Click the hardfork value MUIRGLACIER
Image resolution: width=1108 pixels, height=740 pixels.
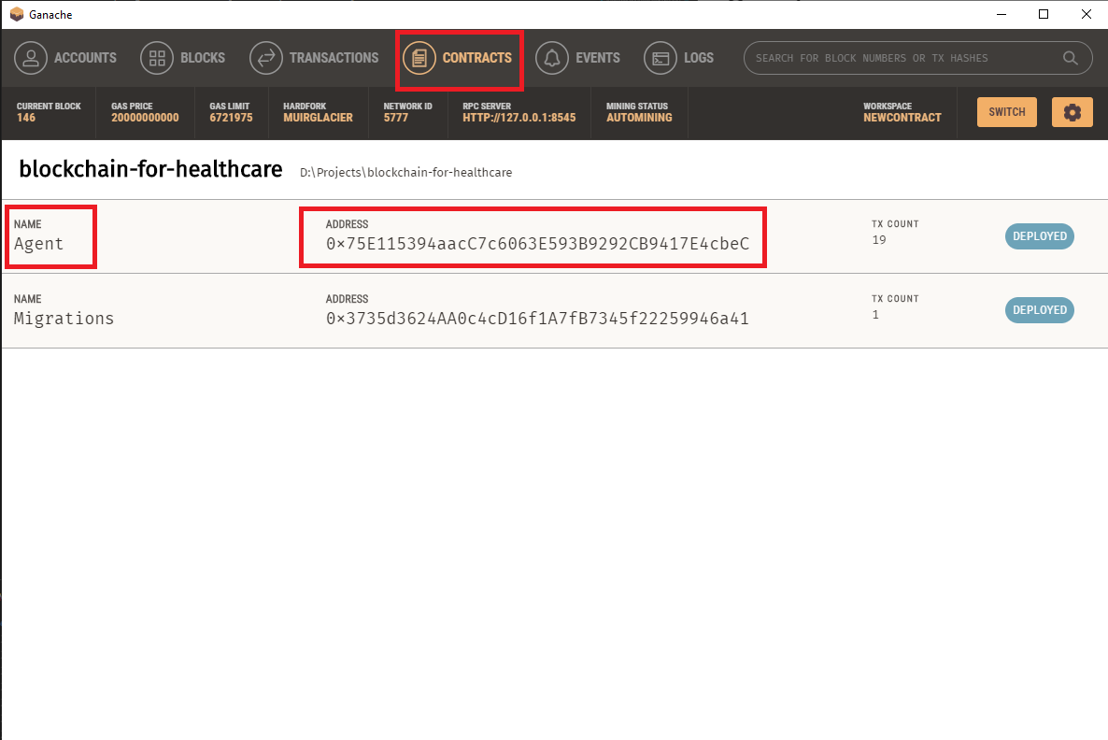[x=318, y=118]
